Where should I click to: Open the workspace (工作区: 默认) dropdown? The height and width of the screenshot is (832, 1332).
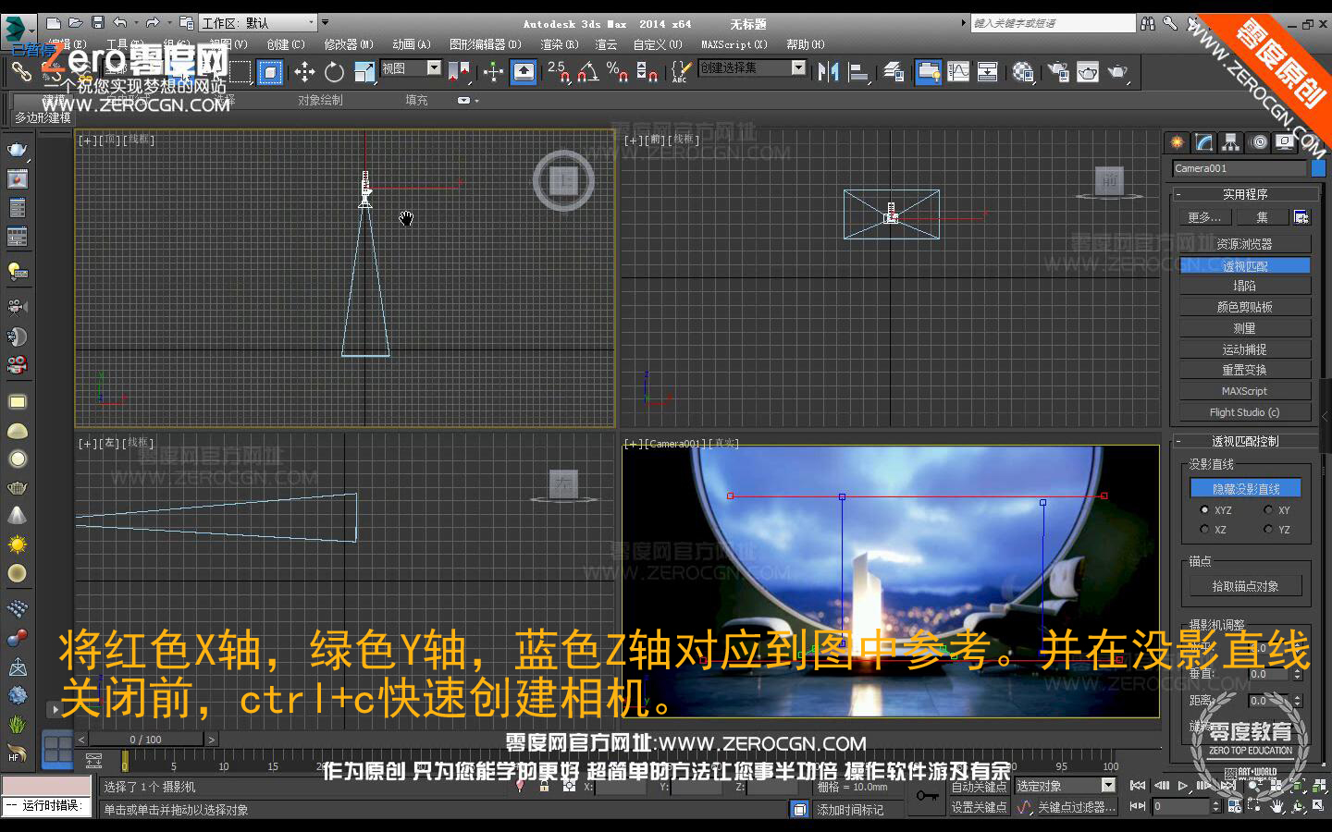[x=258, y=22]
